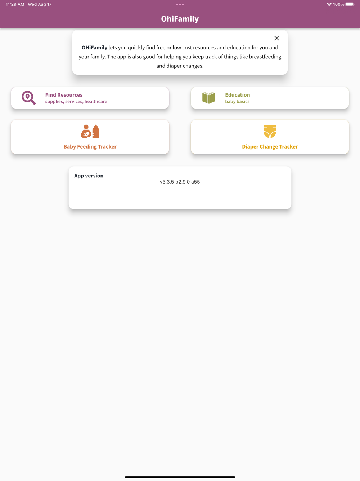This screenshot has width=360, height=481.
Task: Tap 'supplies, services, healthcare' subtitle
Action: click(76, 102)
